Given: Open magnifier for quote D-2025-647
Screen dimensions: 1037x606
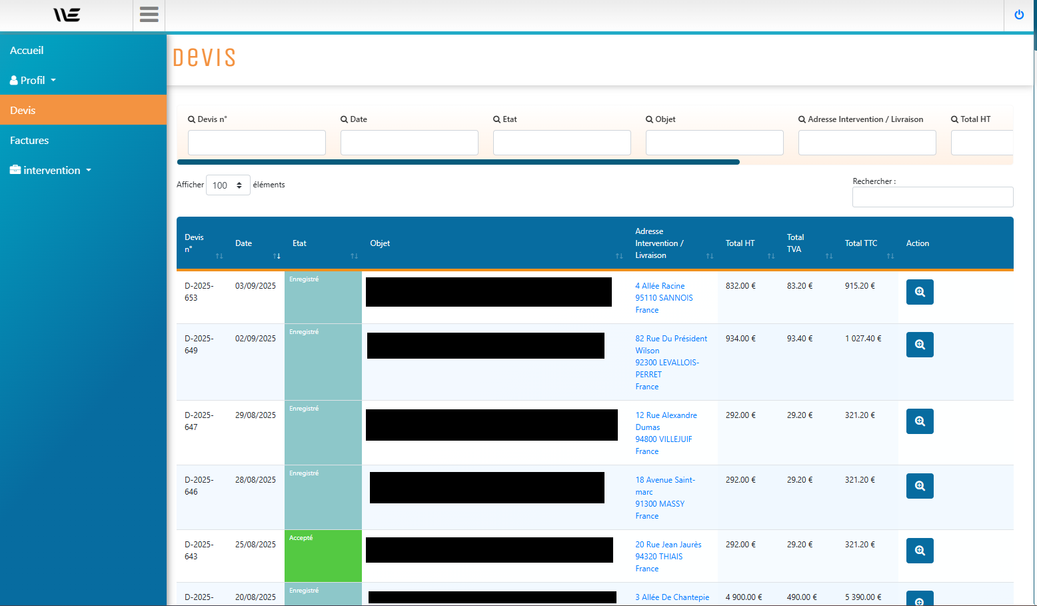Looking at the screenshot, I should (x=919, y=421).
